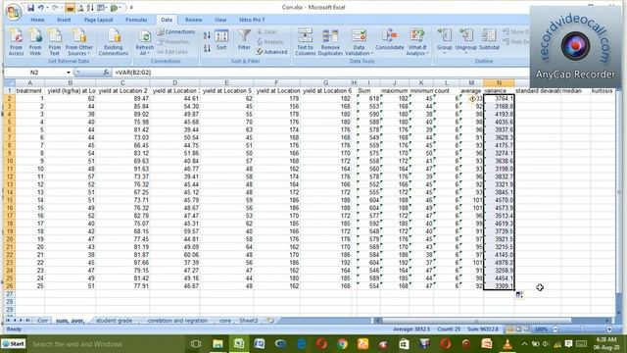Expand From Other Sources dropdown
Screen dimensions: 627x353
89,54
